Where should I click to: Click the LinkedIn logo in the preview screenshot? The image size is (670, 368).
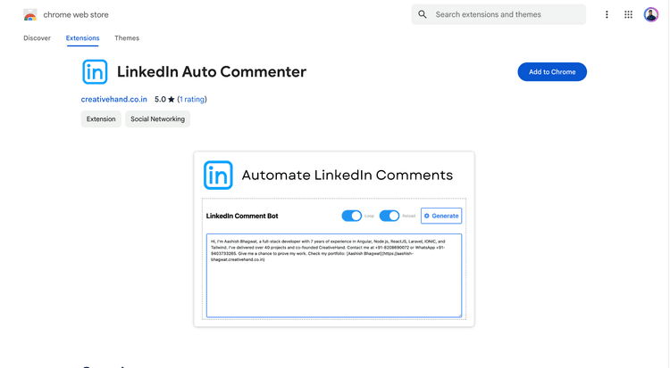point(218,176)
